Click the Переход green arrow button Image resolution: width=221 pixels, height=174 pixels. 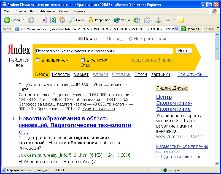pos(190,29)
